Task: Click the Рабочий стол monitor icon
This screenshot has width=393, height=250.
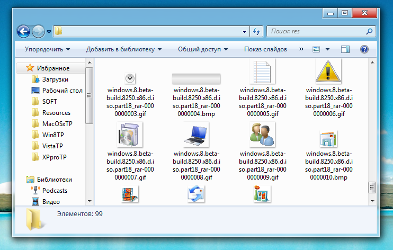Action: (35, 90)
